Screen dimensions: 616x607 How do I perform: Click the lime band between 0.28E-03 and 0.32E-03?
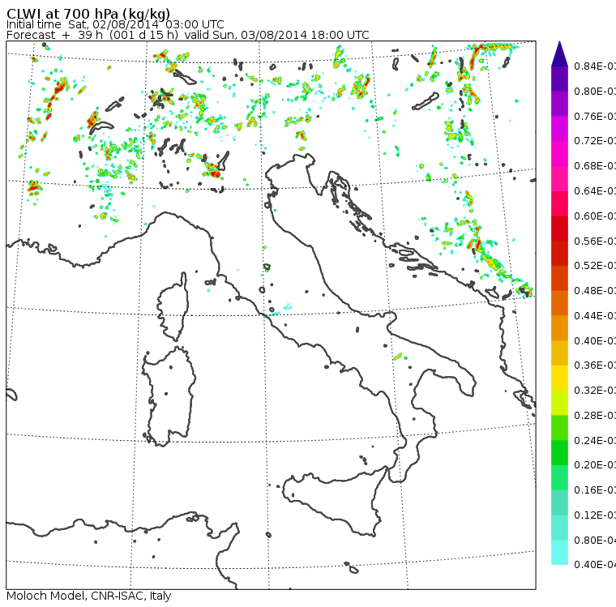coord(559,403)
